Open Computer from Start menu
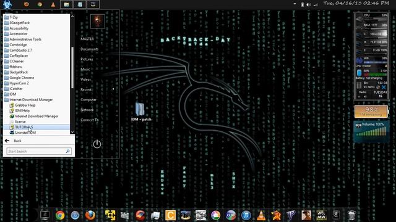396x222 pixels. 88,100
